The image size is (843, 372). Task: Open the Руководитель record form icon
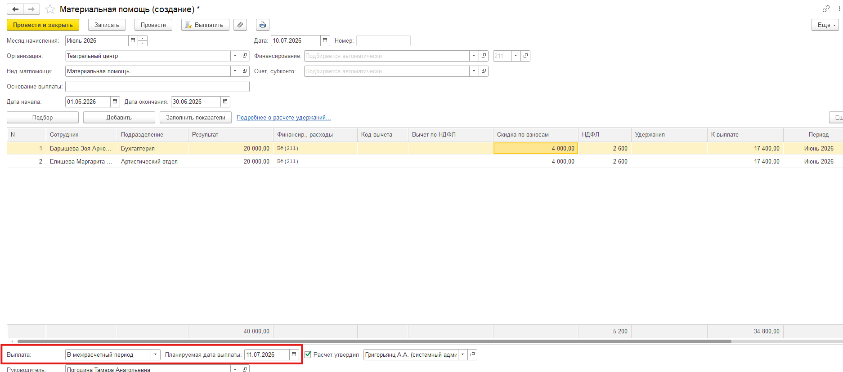tap(245, 369)
